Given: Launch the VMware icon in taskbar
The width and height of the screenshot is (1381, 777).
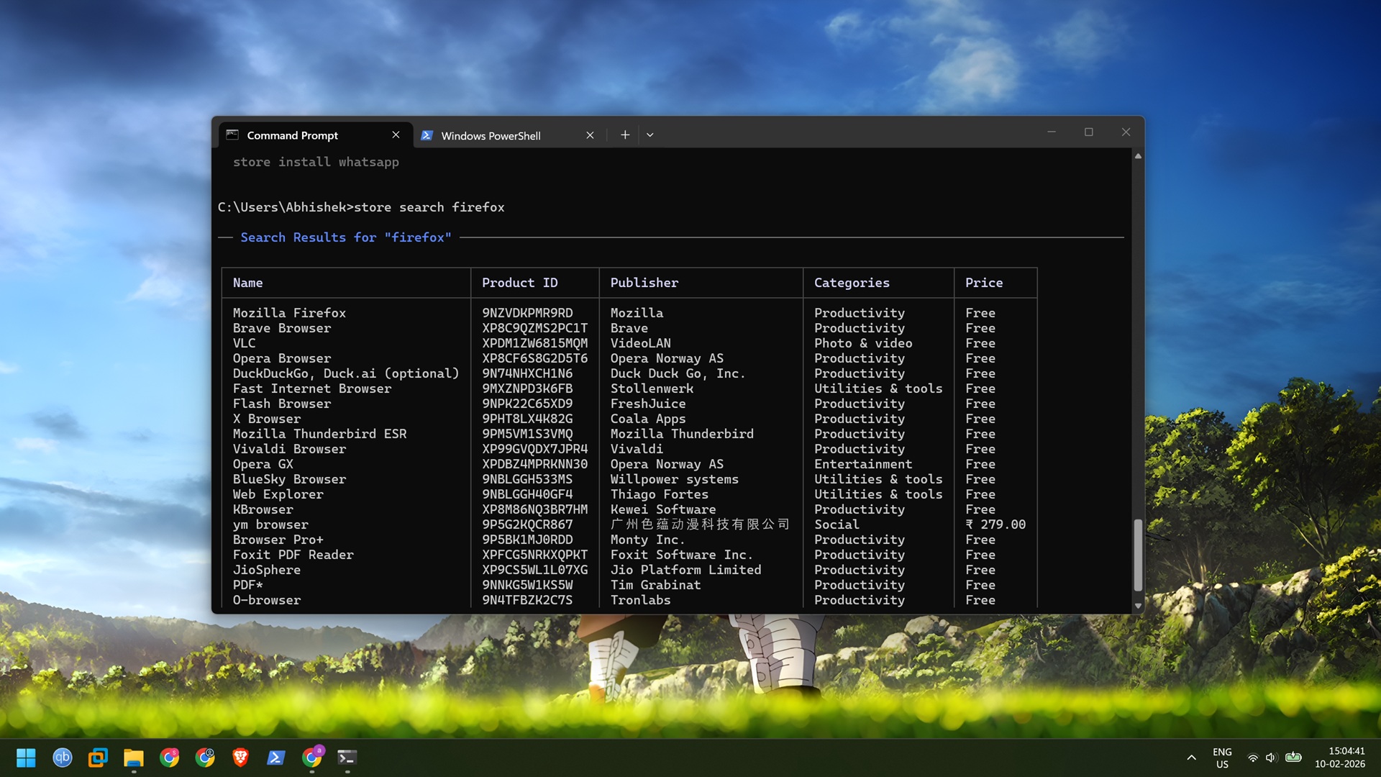Looking at the screenshot, I should [98, 758].
